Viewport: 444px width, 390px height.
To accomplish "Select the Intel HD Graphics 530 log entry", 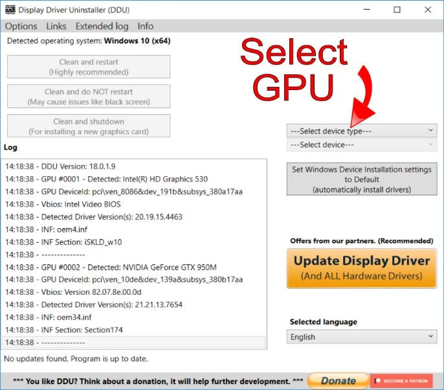I will [115, 178].
